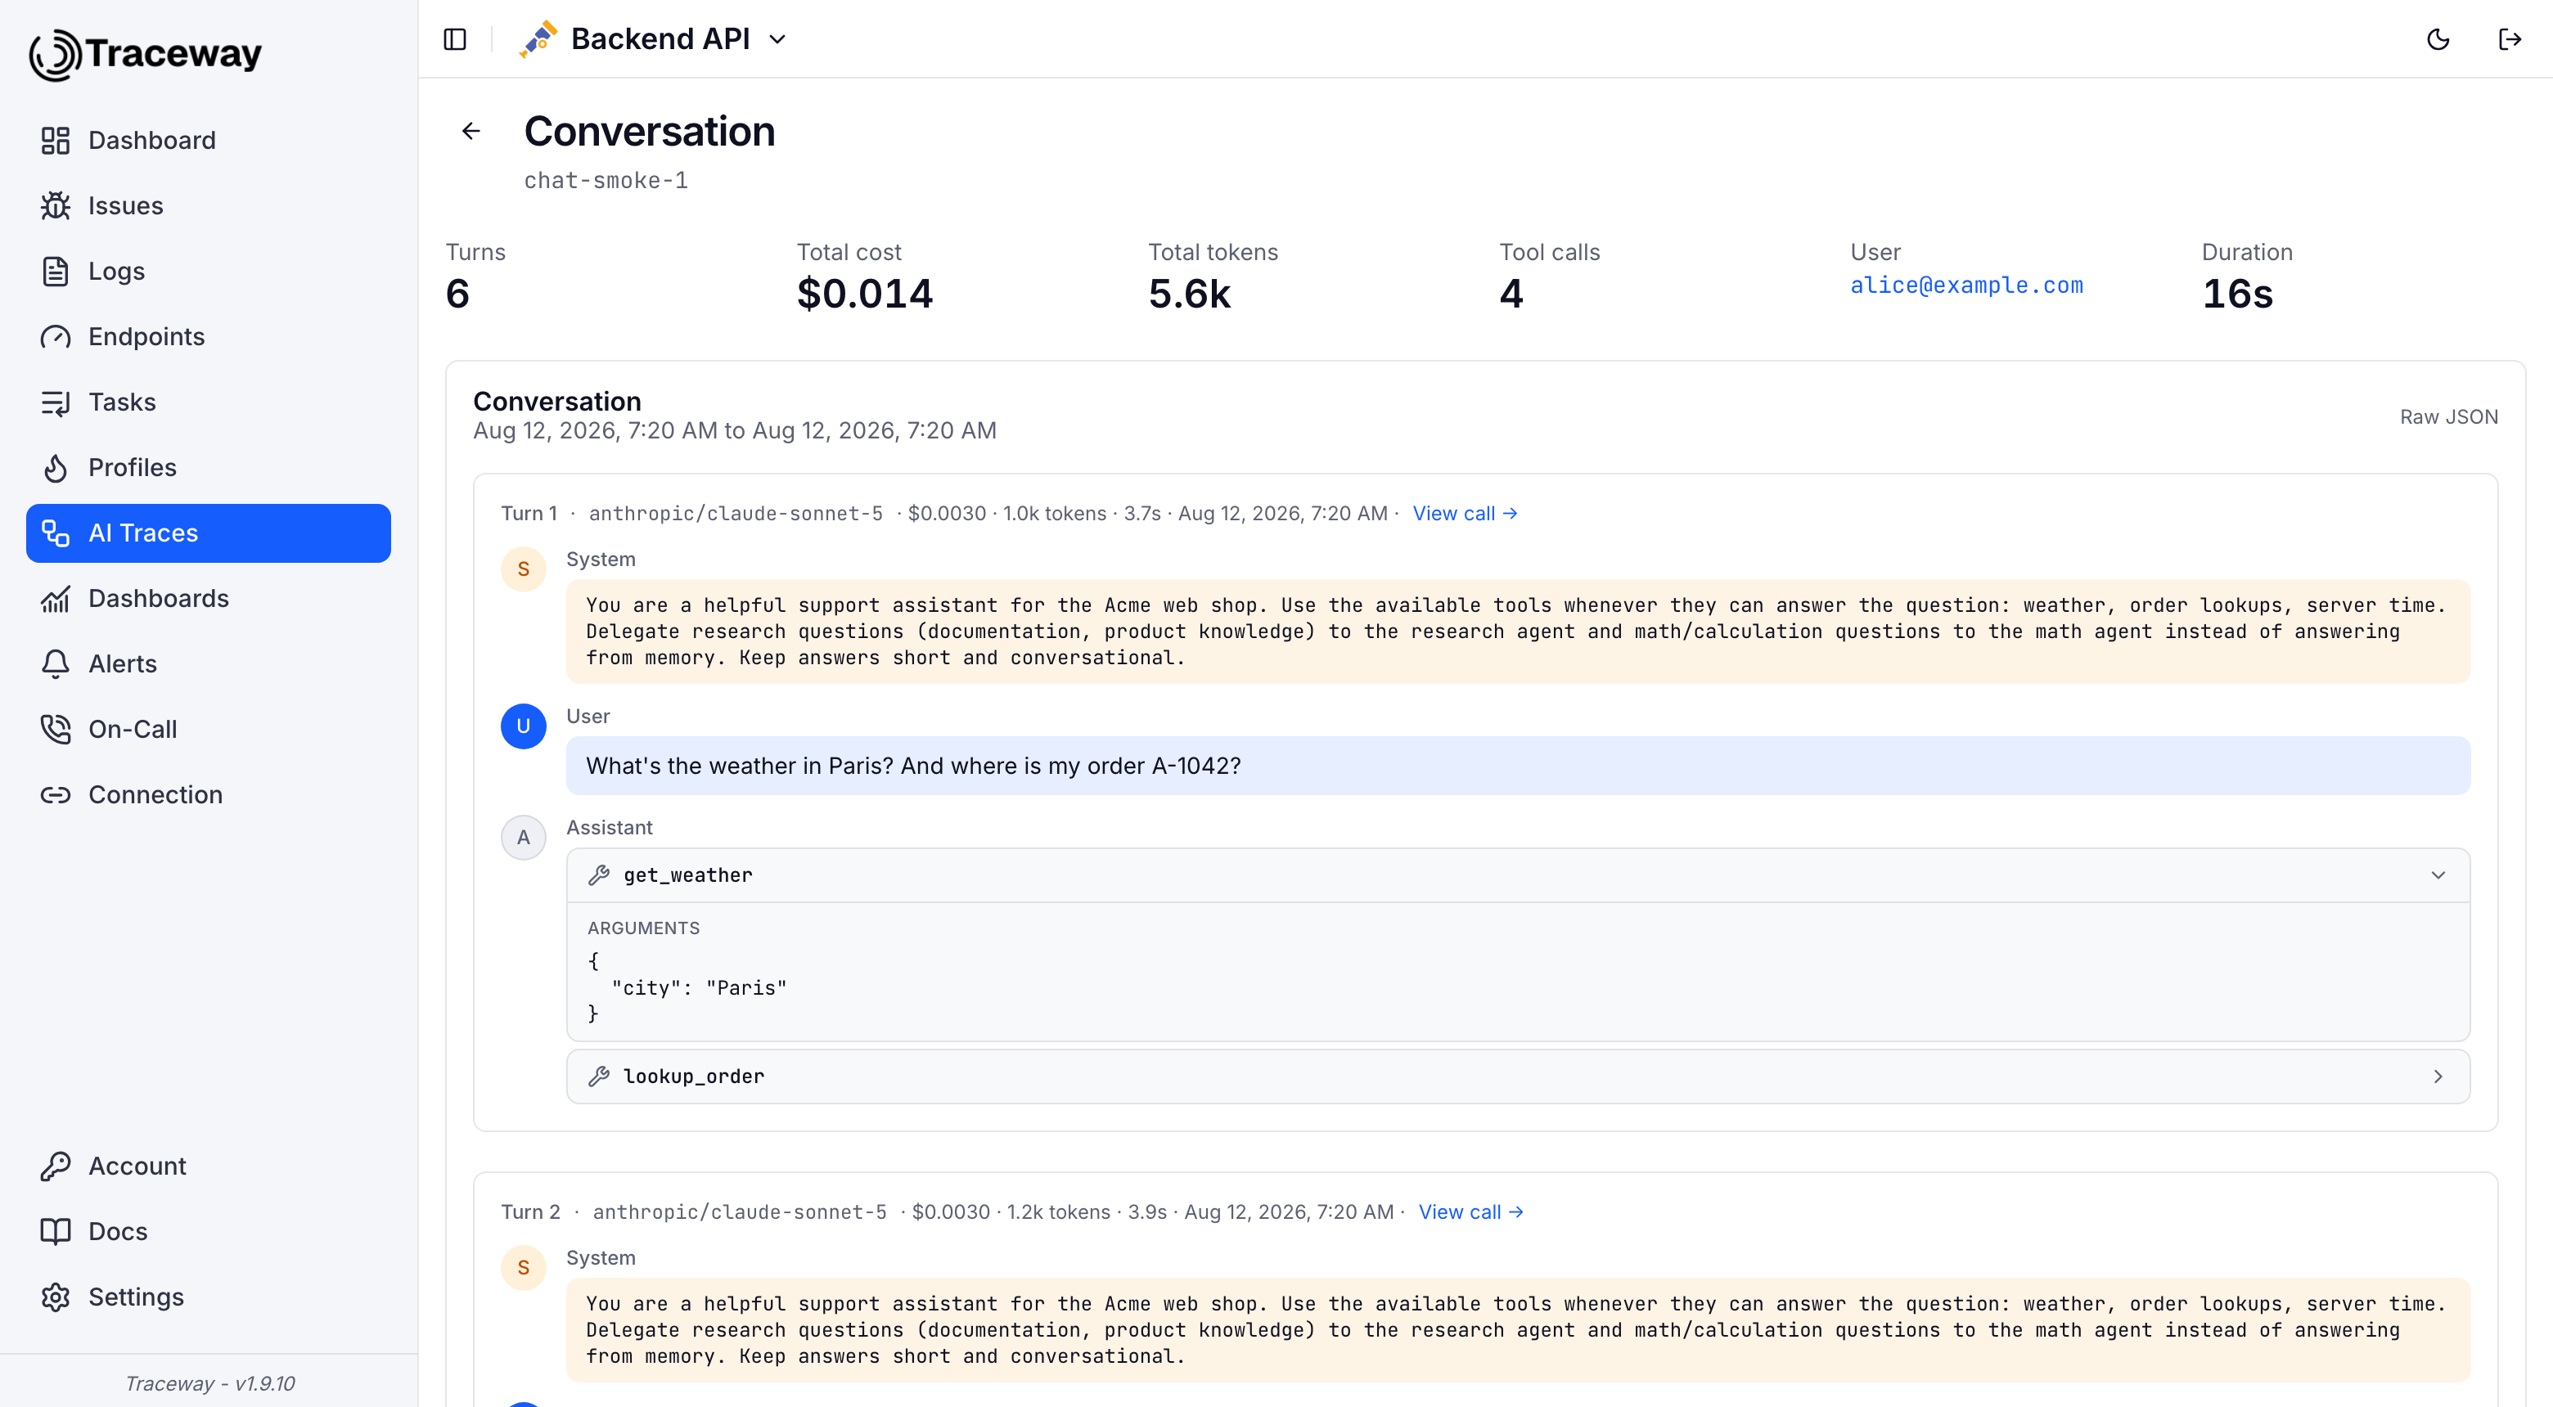Switch to dark mode moon icon
Image resolution: width=2553 pixels, height=1407 pixels.
click(2438, 39)
